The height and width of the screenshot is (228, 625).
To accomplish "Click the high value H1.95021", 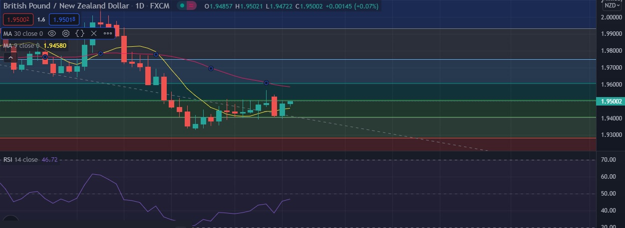I will [x=250, y=6].
